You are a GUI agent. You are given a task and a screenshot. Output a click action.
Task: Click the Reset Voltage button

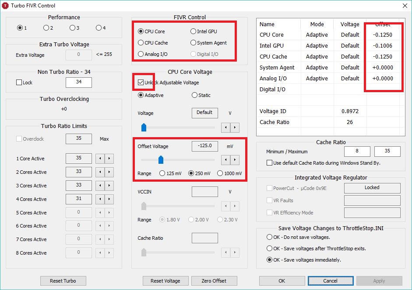click(166, 281)
